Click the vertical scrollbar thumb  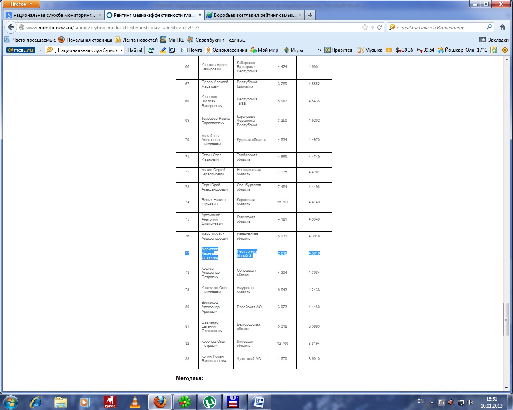[507, 319]
